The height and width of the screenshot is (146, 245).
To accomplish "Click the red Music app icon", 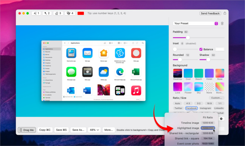I will (136, 90).
